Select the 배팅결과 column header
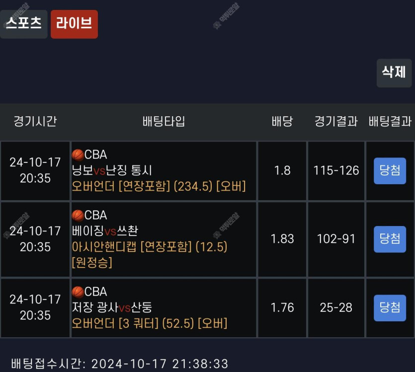Screen dimensions: 415x372 pos(390,121)
